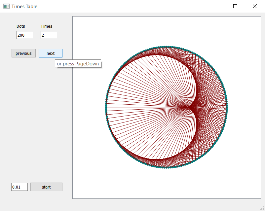Image resolution: width=265 pixels, height=211 pixels.
Task: Maximize the Times Table window
Action: coord(235,6)
